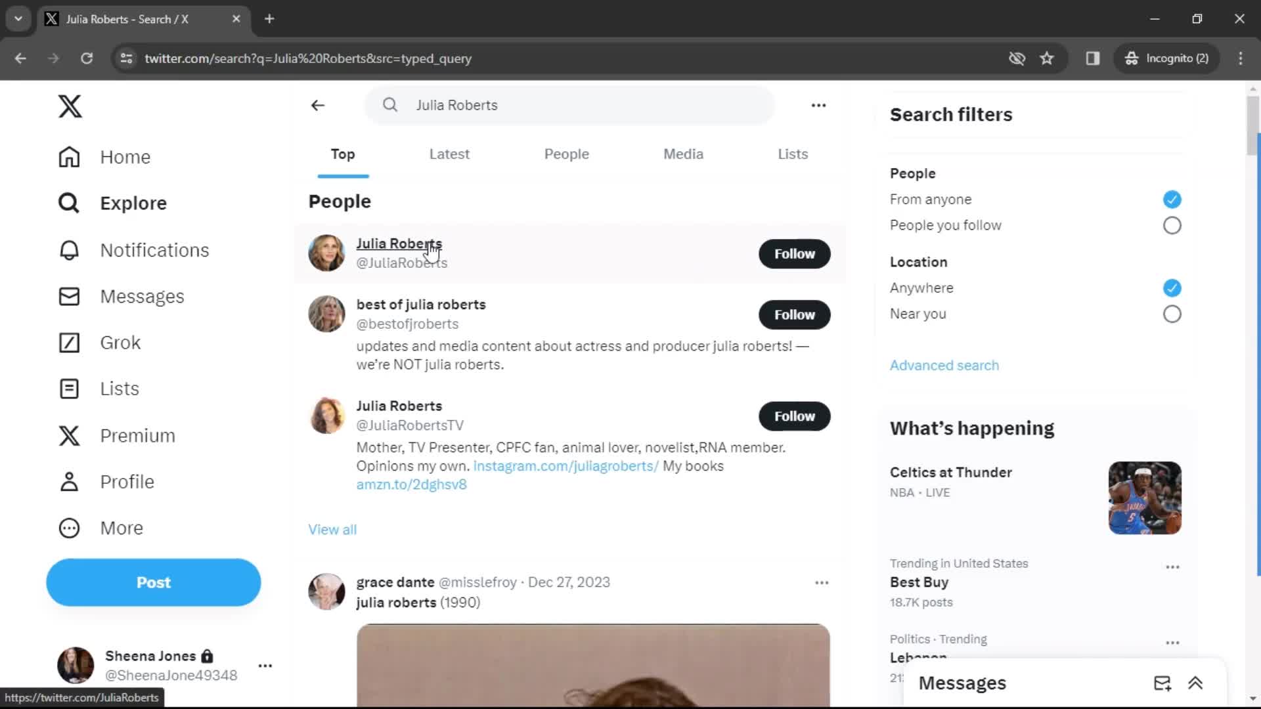Screen dimensions: 1261x709
Task: Open the Advanced search link
Action: click(x=944, y=364)
